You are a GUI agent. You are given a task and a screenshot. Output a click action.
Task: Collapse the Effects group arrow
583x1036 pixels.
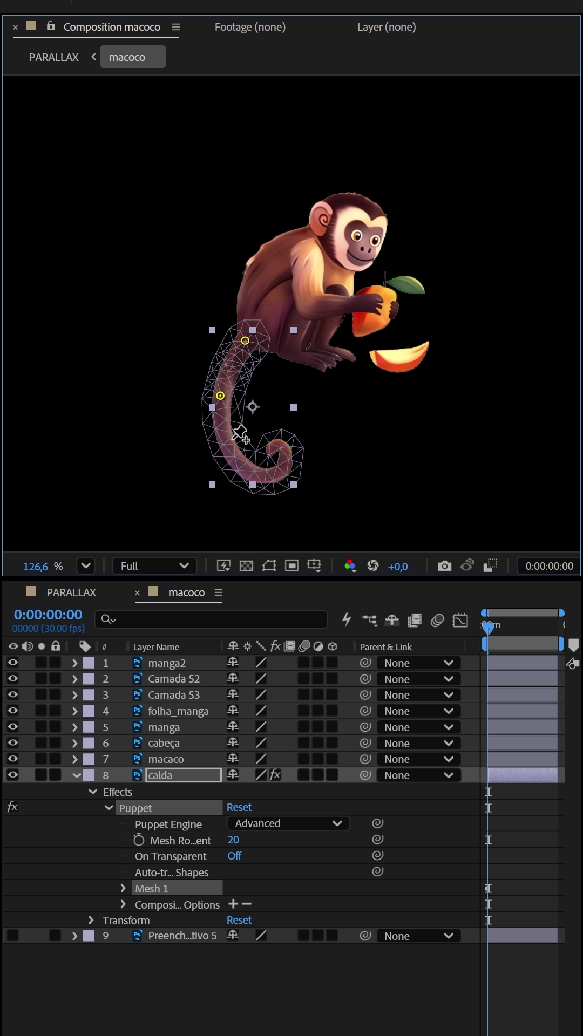(92, 792)
